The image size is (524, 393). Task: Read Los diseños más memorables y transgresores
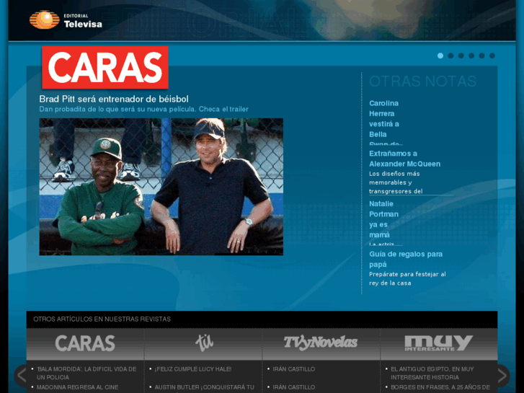(396, 182)
